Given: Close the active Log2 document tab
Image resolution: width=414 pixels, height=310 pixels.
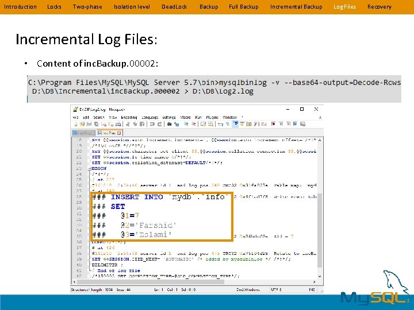Looking at the screenshot, I should (119, 133).
